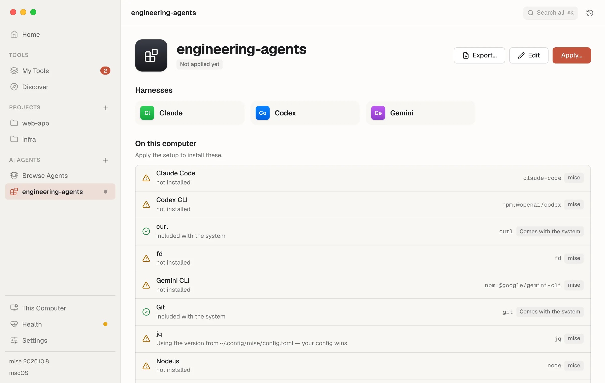Open This Computer in sidebar

[60, 308]
